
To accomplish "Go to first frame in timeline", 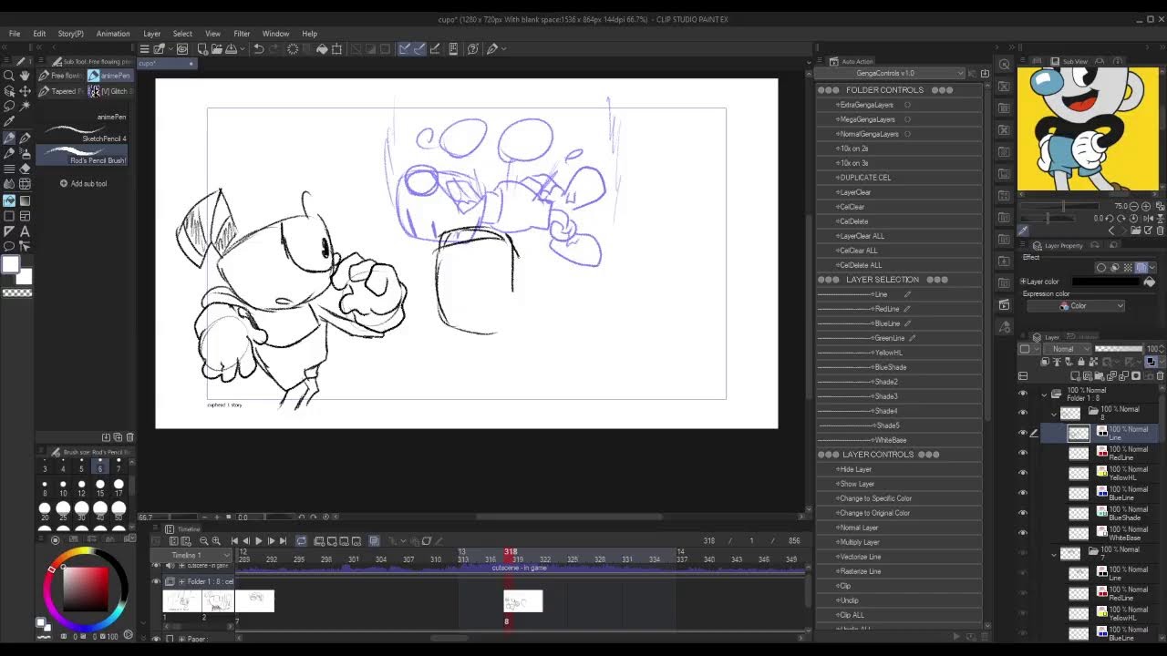I will (x=234, y=541).
